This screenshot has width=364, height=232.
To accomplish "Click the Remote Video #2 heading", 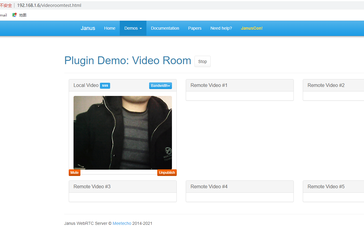I will click(326, 85).
